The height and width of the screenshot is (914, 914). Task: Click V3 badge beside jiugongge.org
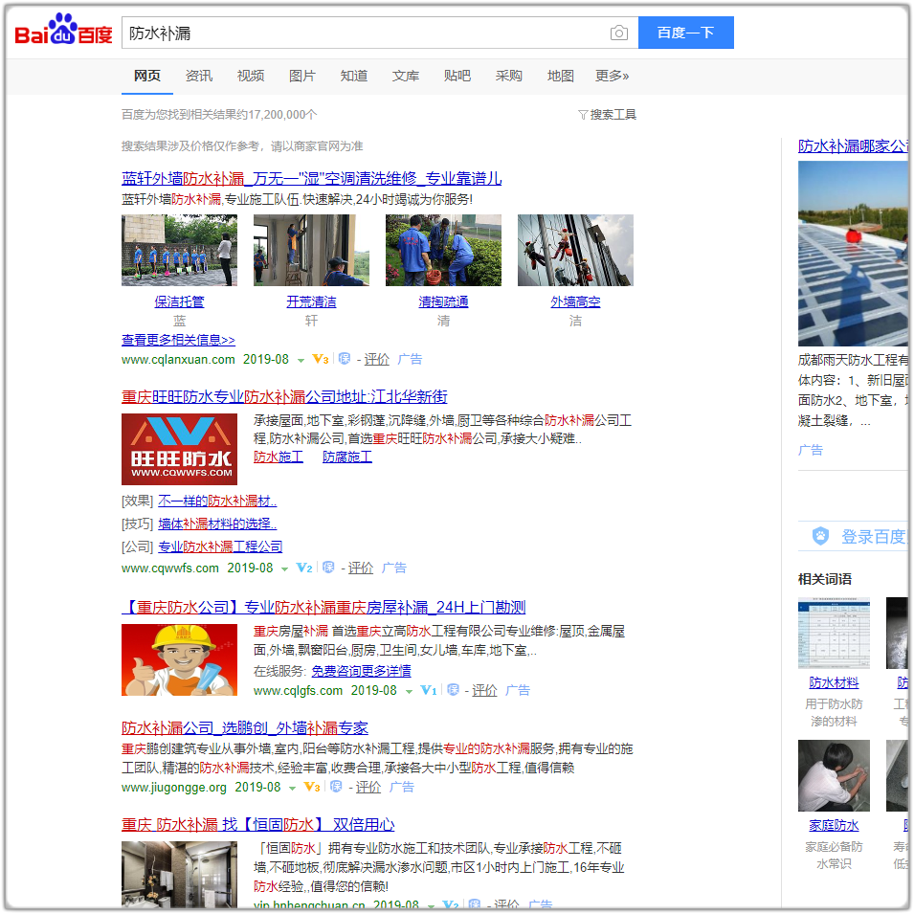click(x=311, y=788)
